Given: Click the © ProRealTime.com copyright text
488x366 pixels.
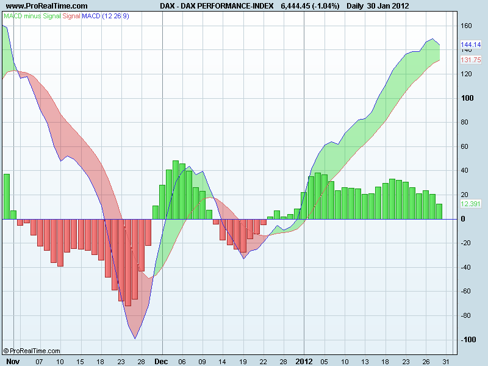Looking at the screenshot, I should coord(32,351).
